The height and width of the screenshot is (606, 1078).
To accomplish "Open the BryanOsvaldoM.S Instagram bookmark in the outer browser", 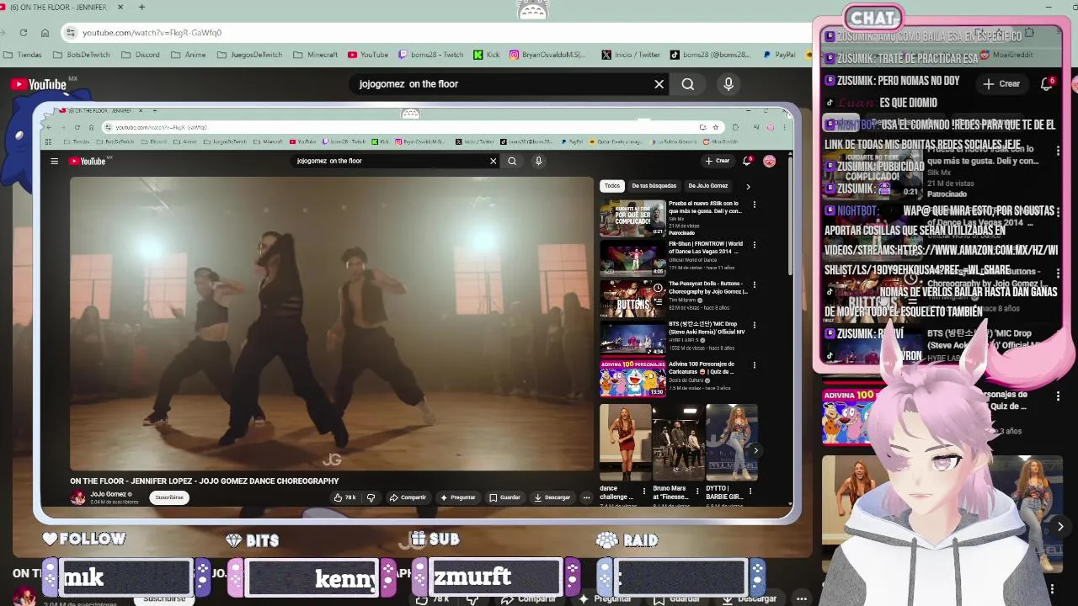I will coord(547,55).
